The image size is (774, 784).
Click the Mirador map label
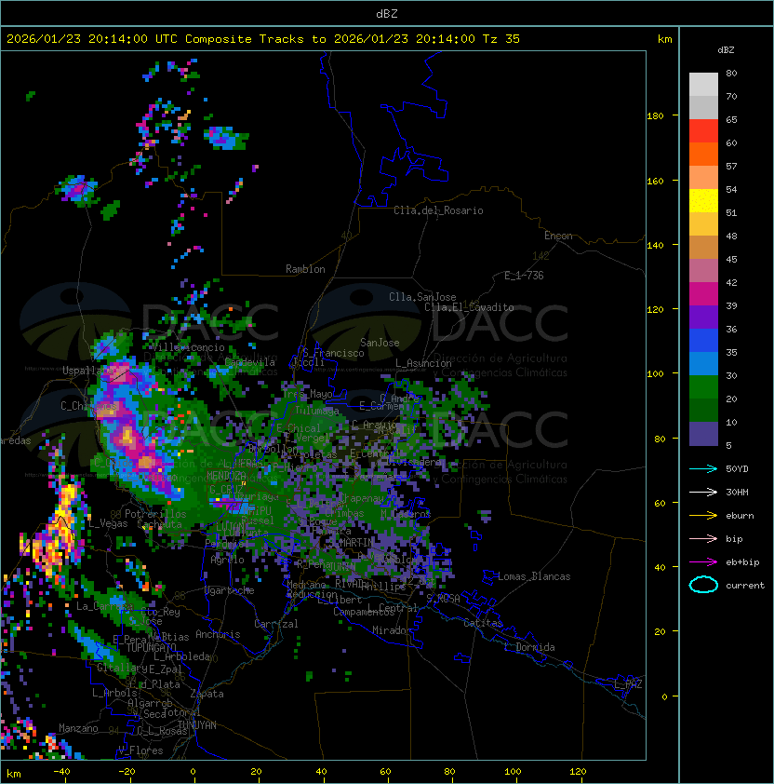pos(392,630)
